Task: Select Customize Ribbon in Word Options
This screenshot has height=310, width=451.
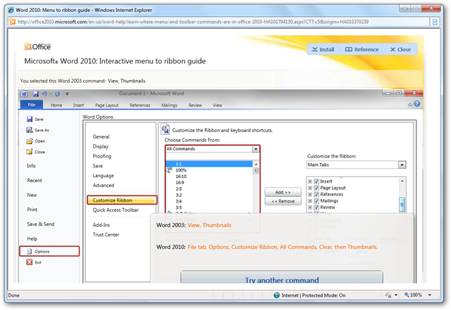Action: click(122, 200)
